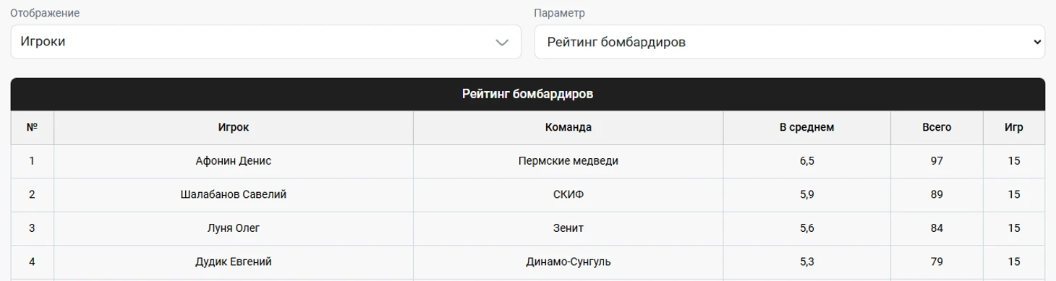The width and height of the screenshot is (1056, 281).
Task: Open team Зенит
Action: [x=569, y=228]
